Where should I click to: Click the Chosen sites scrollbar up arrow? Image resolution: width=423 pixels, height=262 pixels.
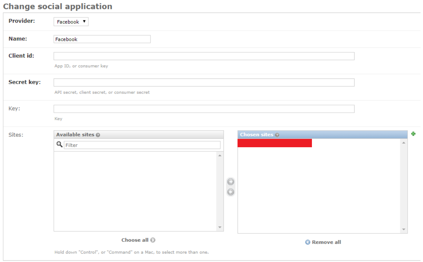pos(404,143)
